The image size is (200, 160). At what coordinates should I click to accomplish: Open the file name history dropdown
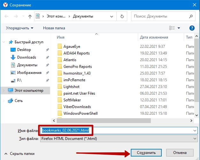(x=195, y=131)
